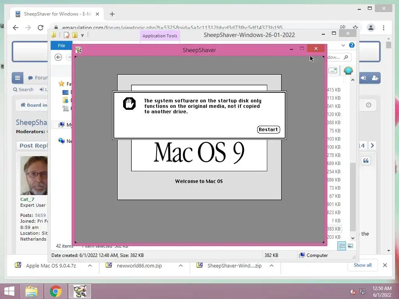
Task: Expand SheepShaver-Wind...zip download options
Action: (272, 266)
